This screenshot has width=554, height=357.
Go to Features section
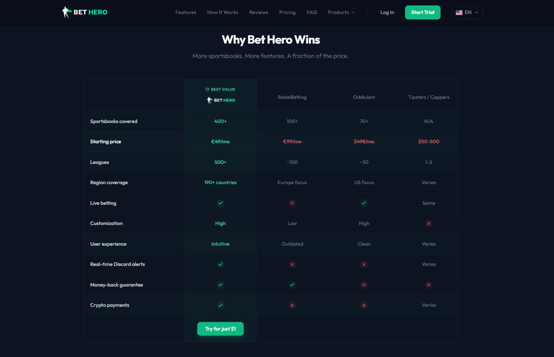tap(186, 12)
